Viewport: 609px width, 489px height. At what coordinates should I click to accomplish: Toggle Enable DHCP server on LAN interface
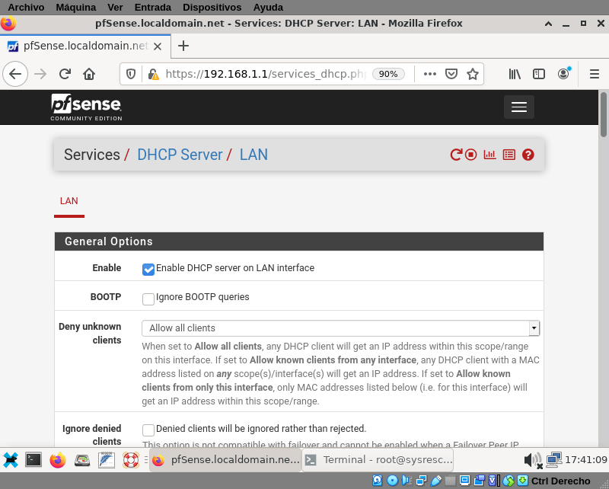(148, 269)
